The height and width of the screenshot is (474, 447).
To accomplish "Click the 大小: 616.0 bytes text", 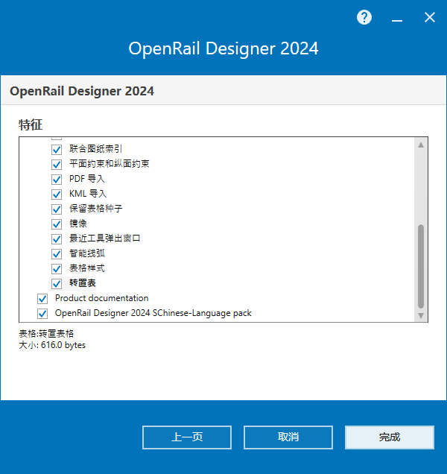I will point(52,345).
